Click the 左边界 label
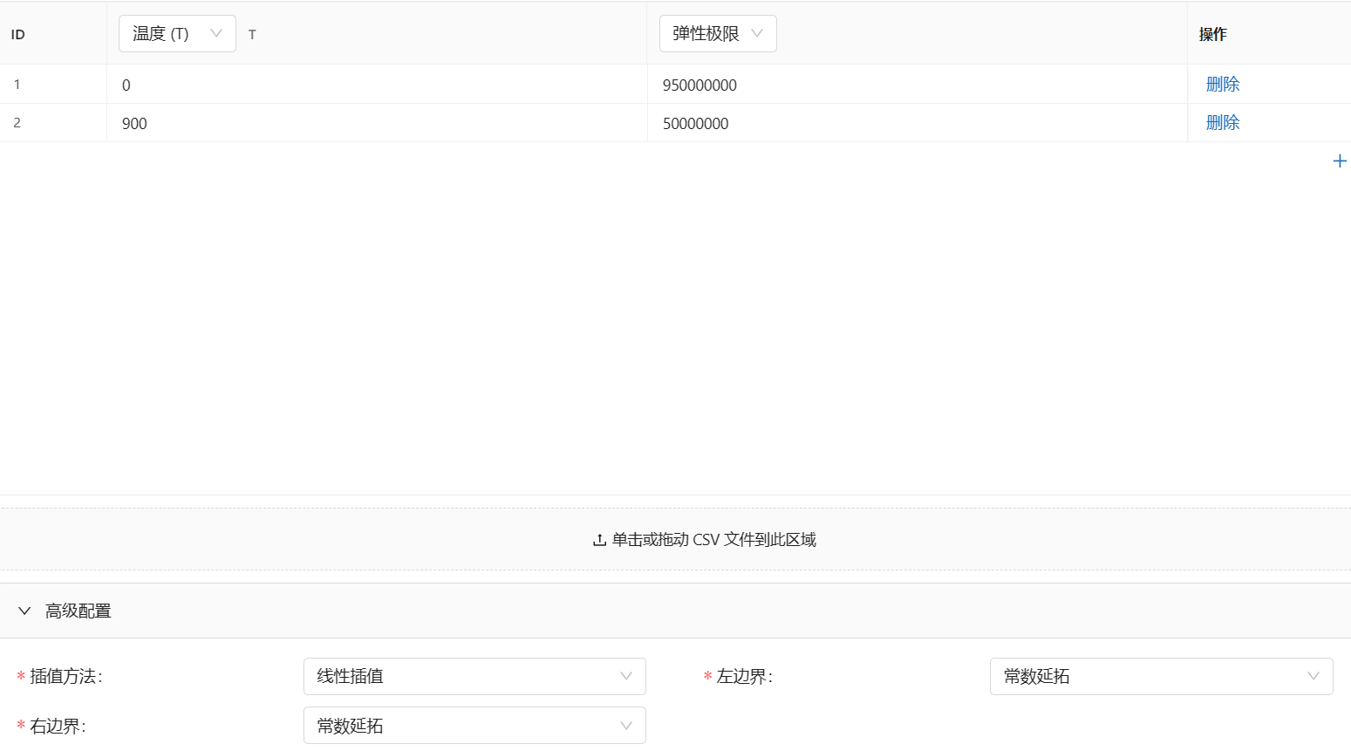 tap(744, 676)
